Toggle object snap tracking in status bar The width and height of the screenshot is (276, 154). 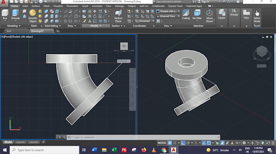[x=204, y=143]
